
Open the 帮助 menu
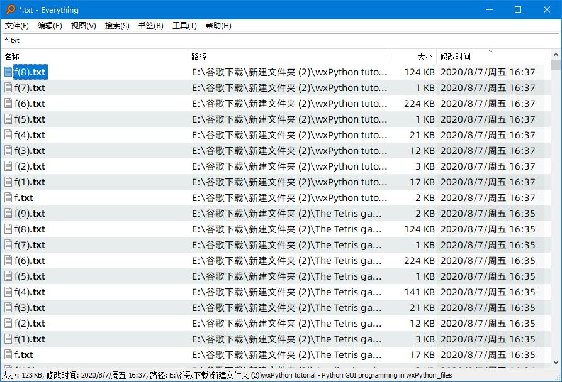coord(218,25)
